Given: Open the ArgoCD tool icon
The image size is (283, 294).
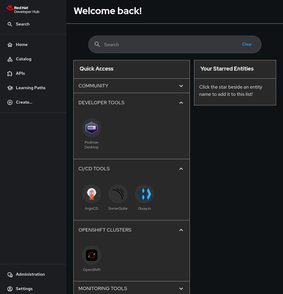Looking at the screenshot, I should click(92, 194).
